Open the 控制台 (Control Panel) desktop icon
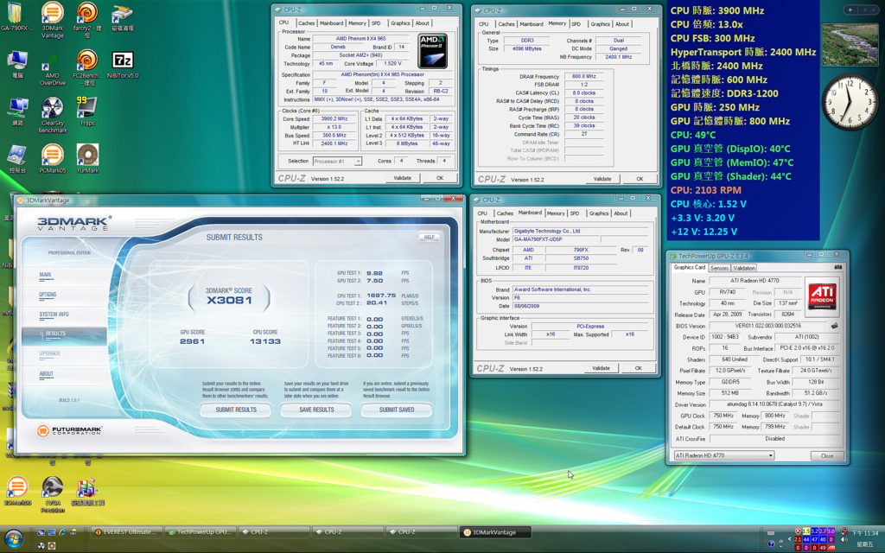 [x=17, y=159]
